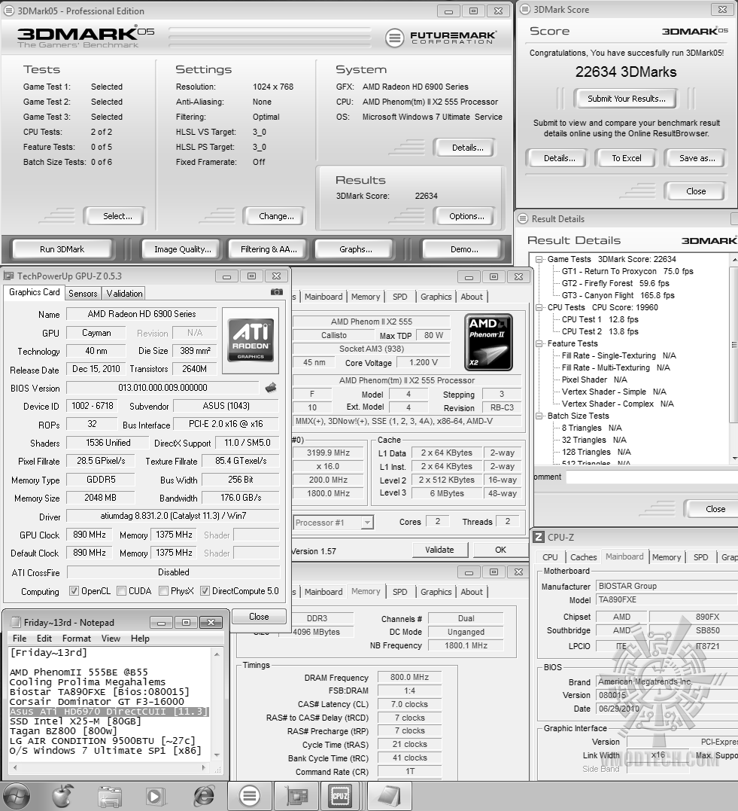Switch to the CPU-Z taskbar icon

coord(340,796)
